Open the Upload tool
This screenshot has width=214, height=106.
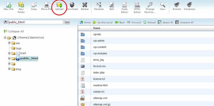click(x=59, y=6)
